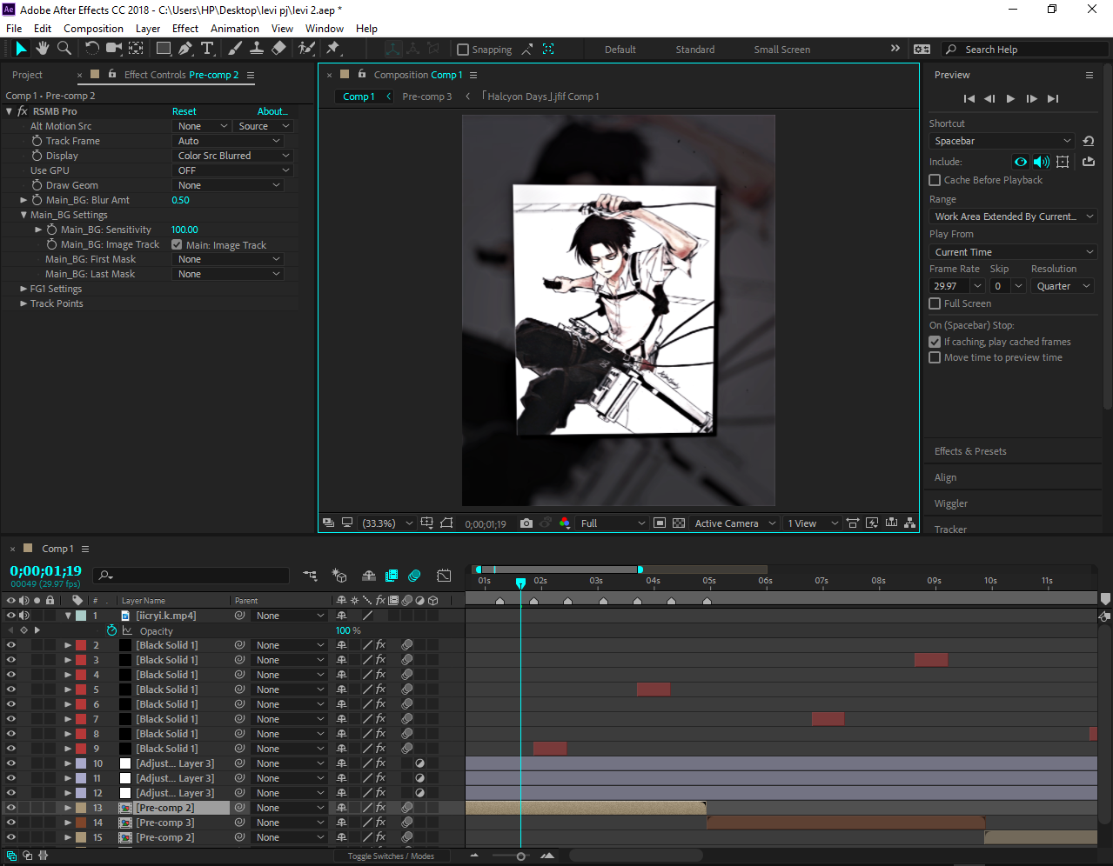Uncheck Main: Image Track checkbox
This screenshot has height=866, width=1113.
[177, 245]
